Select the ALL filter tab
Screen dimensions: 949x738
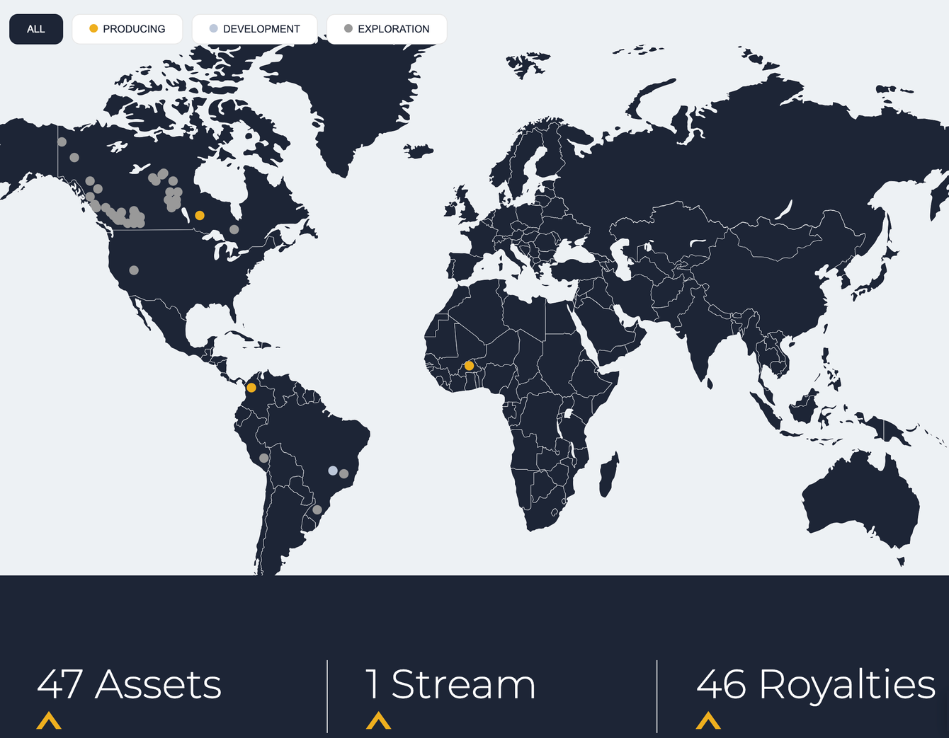pyautogui.click(x=36, y=29)
